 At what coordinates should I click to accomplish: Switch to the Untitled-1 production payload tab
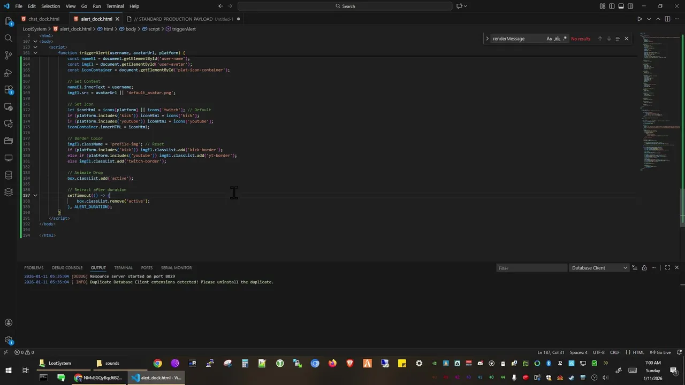tap(184, 19)
